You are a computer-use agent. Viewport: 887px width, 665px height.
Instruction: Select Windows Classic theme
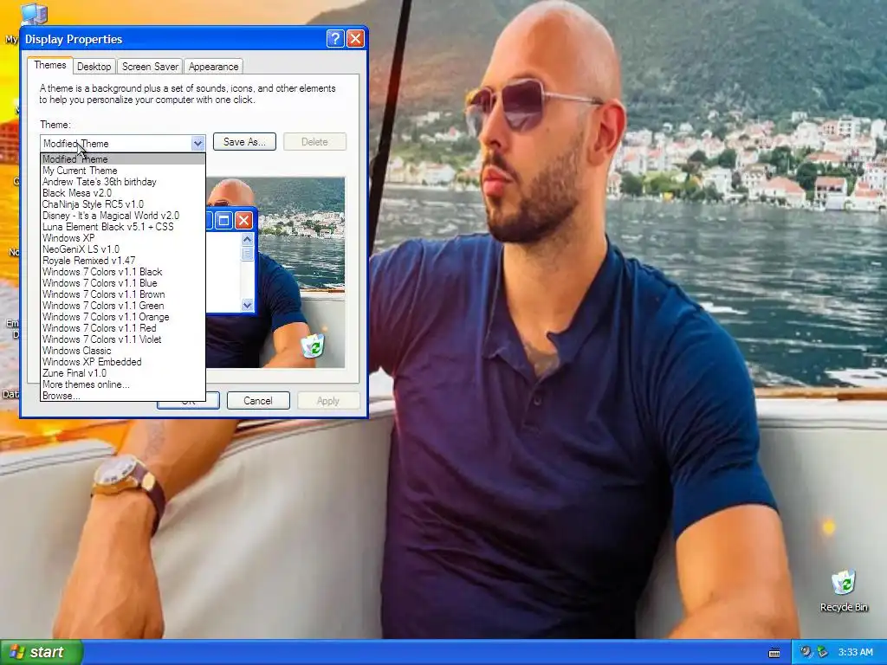[x=123, y=351]
